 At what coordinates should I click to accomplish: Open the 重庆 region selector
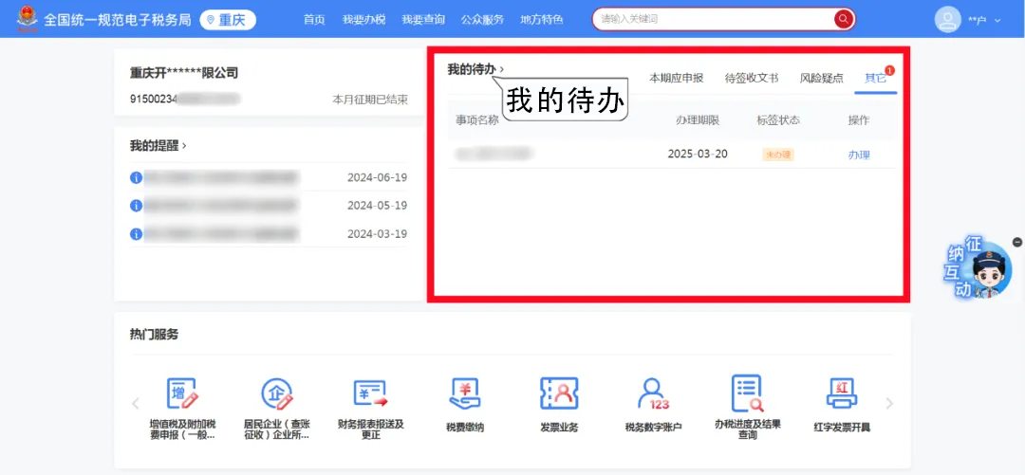click(x=228, y=19)
